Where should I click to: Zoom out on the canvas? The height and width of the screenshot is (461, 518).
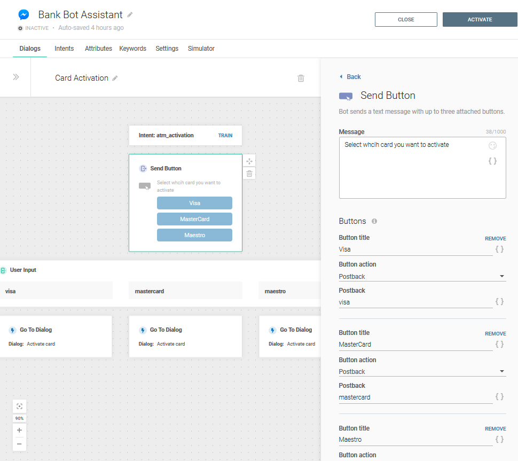click(19, 444)
